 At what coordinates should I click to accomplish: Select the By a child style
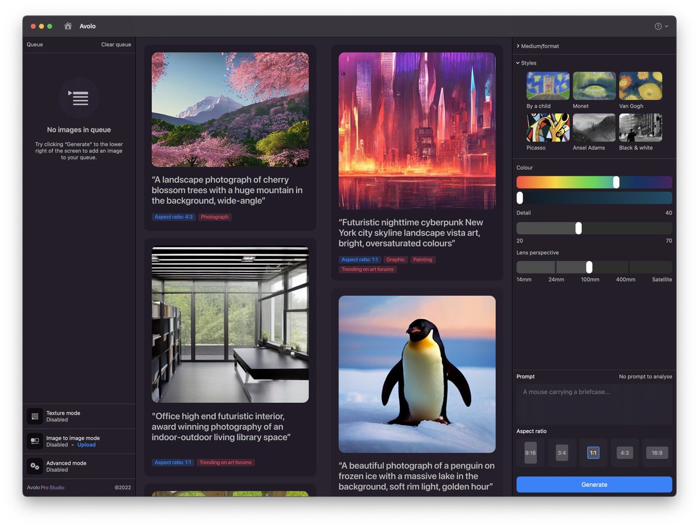point(548,86)
